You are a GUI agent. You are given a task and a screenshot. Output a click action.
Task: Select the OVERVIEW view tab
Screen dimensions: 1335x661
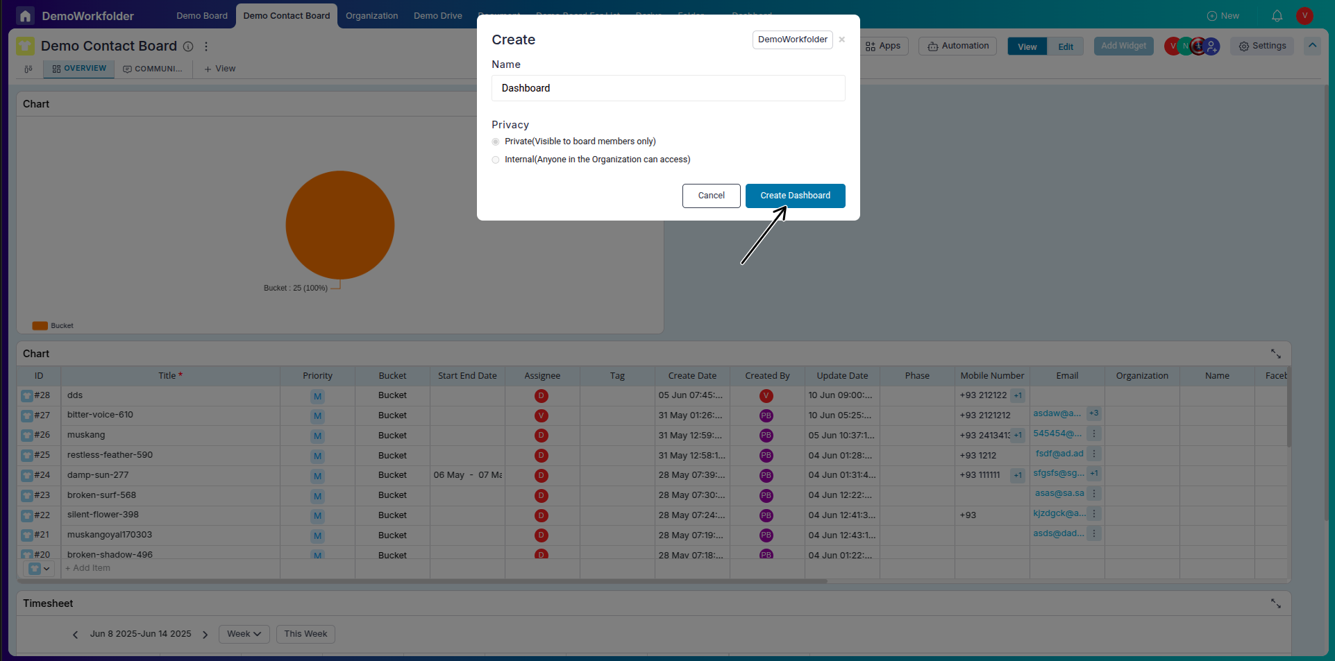(79, 69)
